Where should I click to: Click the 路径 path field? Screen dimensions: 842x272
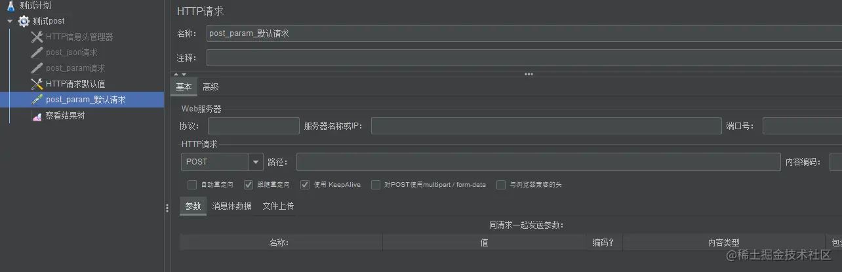538,162
